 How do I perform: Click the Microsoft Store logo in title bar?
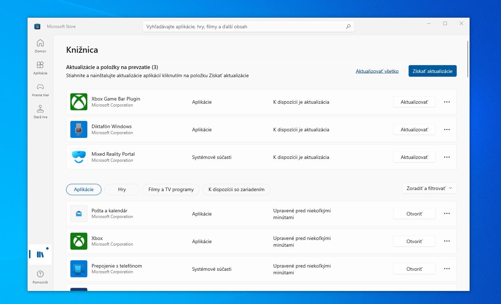(x=37, y=27)
